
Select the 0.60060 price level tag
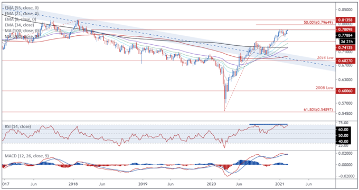click(x=345, y=91)
